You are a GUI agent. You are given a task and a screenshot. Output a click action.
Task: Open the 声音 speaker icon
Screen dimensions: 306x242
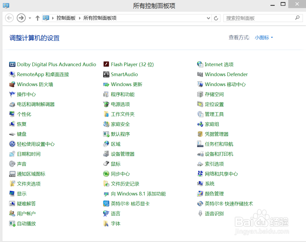pyautogui.click(x=12, y=164)
